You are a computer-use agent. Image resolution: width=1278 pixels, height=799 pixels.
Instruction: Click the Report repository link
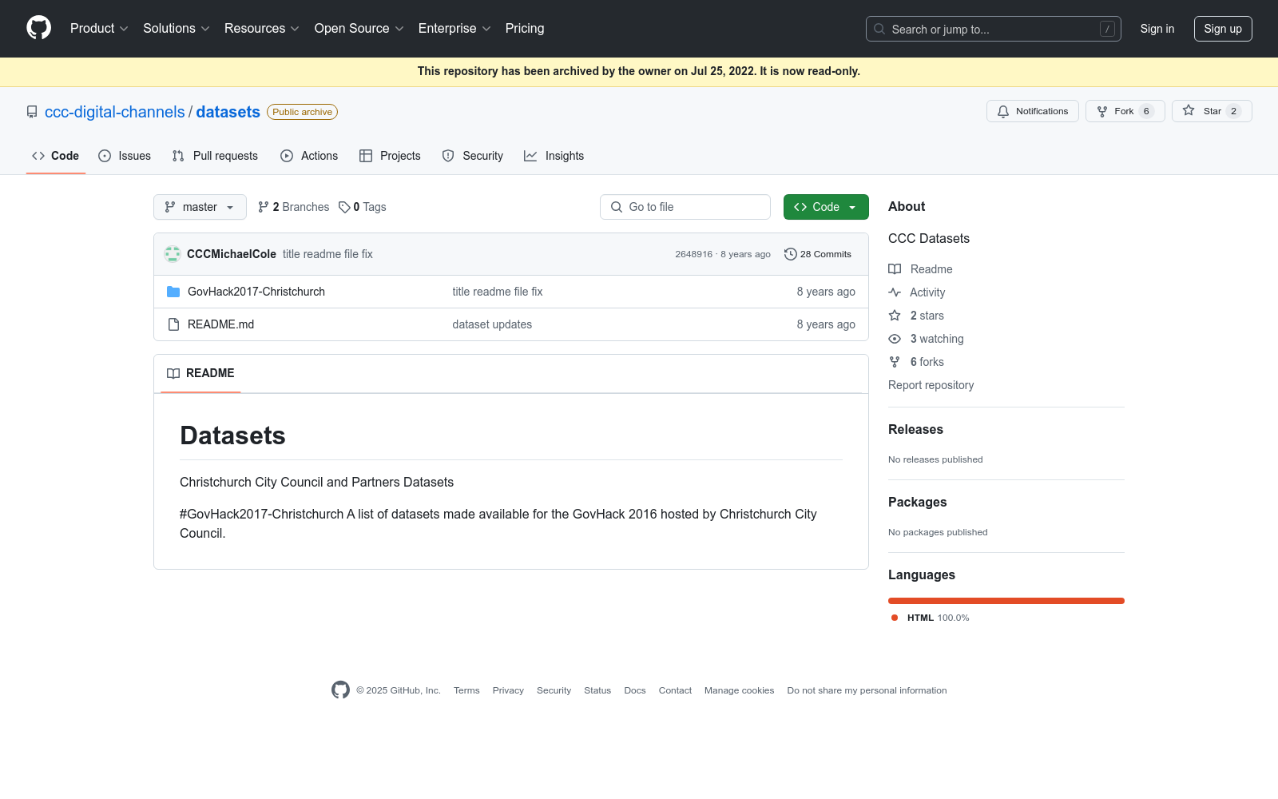[x=931, y=385]
